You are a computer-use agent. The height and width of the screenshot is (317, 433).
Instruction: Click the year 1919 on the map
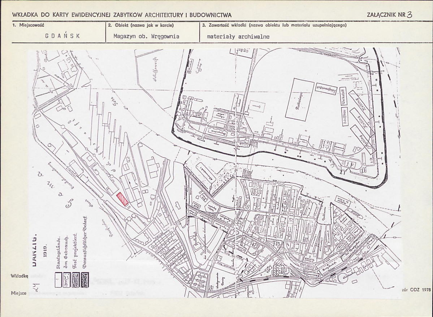point(45,251)
